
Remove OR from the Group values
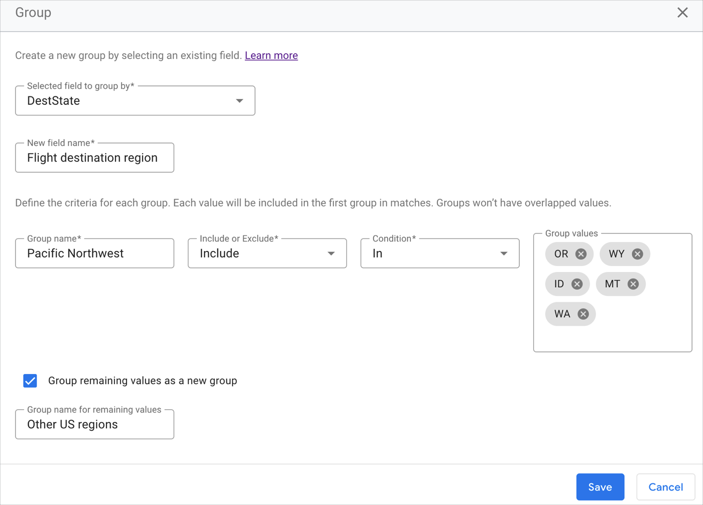(x=582, y=254)
